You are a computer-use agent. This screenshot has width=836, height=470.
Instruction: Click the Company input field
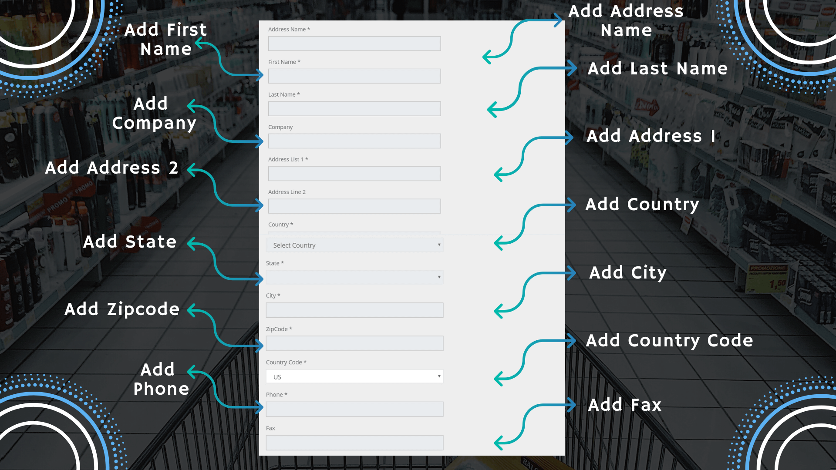(x=354, y=141)
